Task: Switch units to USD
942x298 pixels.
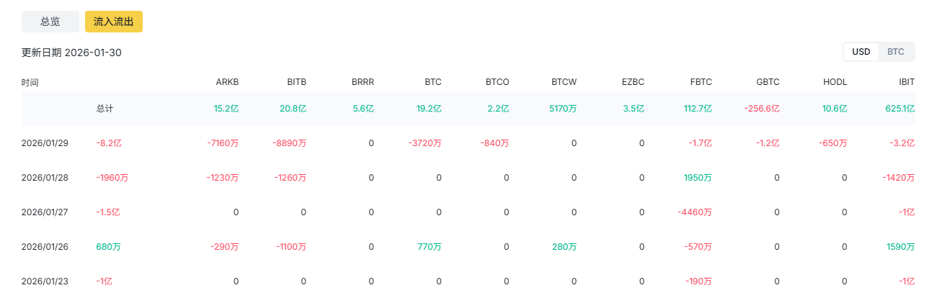Action: coord(861,52)
